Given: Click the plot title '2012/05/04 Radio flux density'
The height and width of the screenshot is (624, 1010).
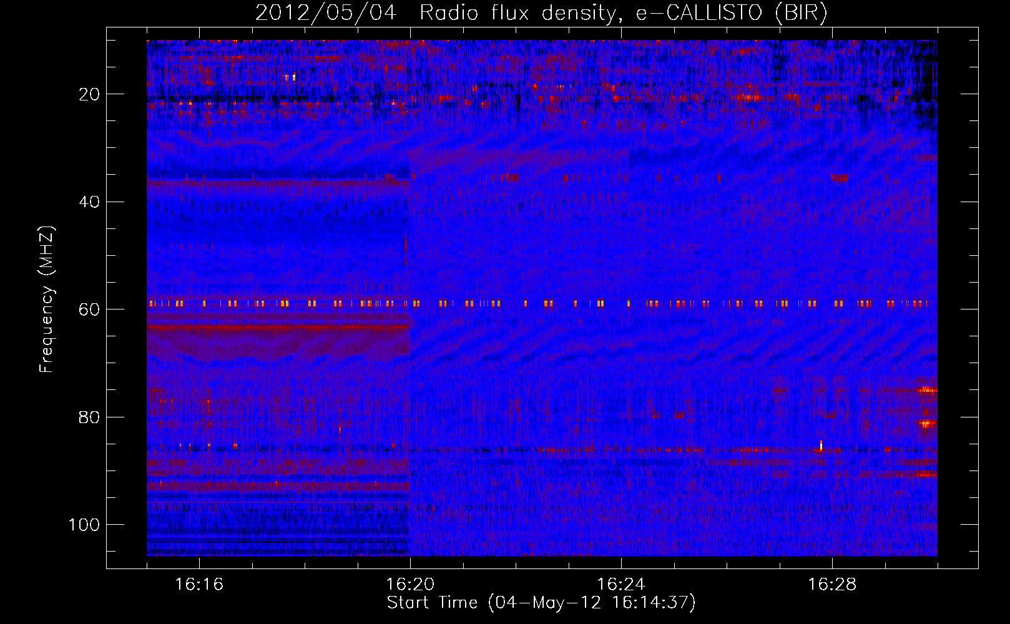Looking at the screenshot, I should [541, 13].
